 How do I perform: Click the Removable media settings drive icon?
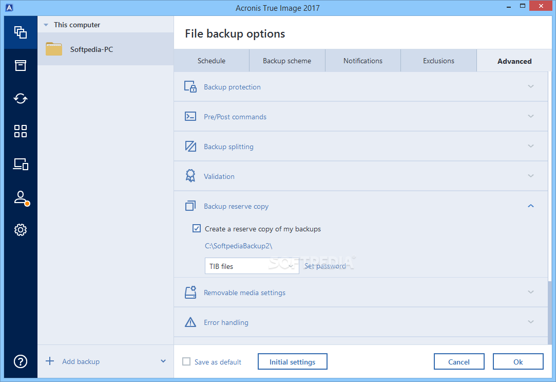(x=190, y=292)
